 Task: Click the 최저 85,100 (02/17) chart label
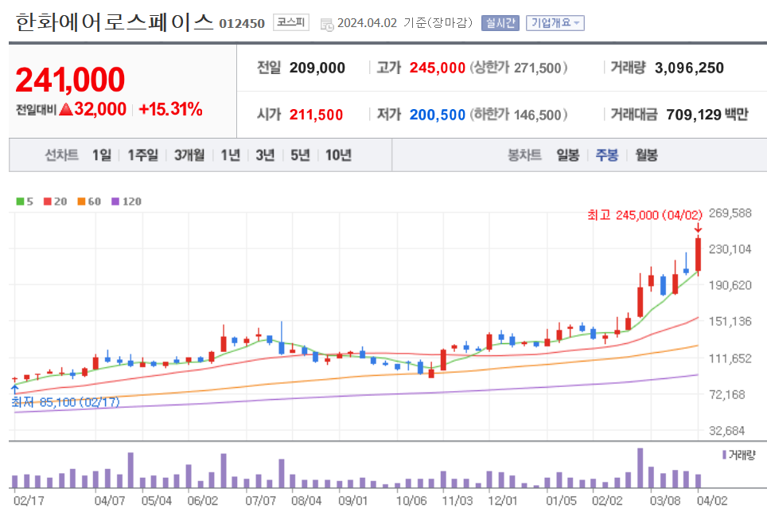[x=65, y=402]
